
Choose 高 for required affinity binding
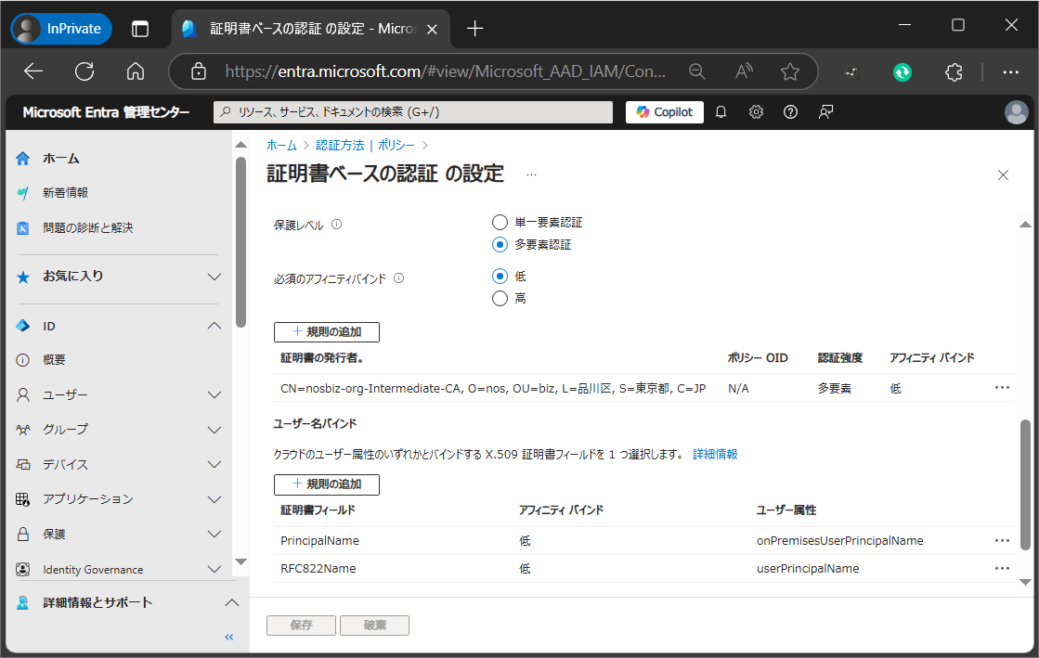(500, 299)
